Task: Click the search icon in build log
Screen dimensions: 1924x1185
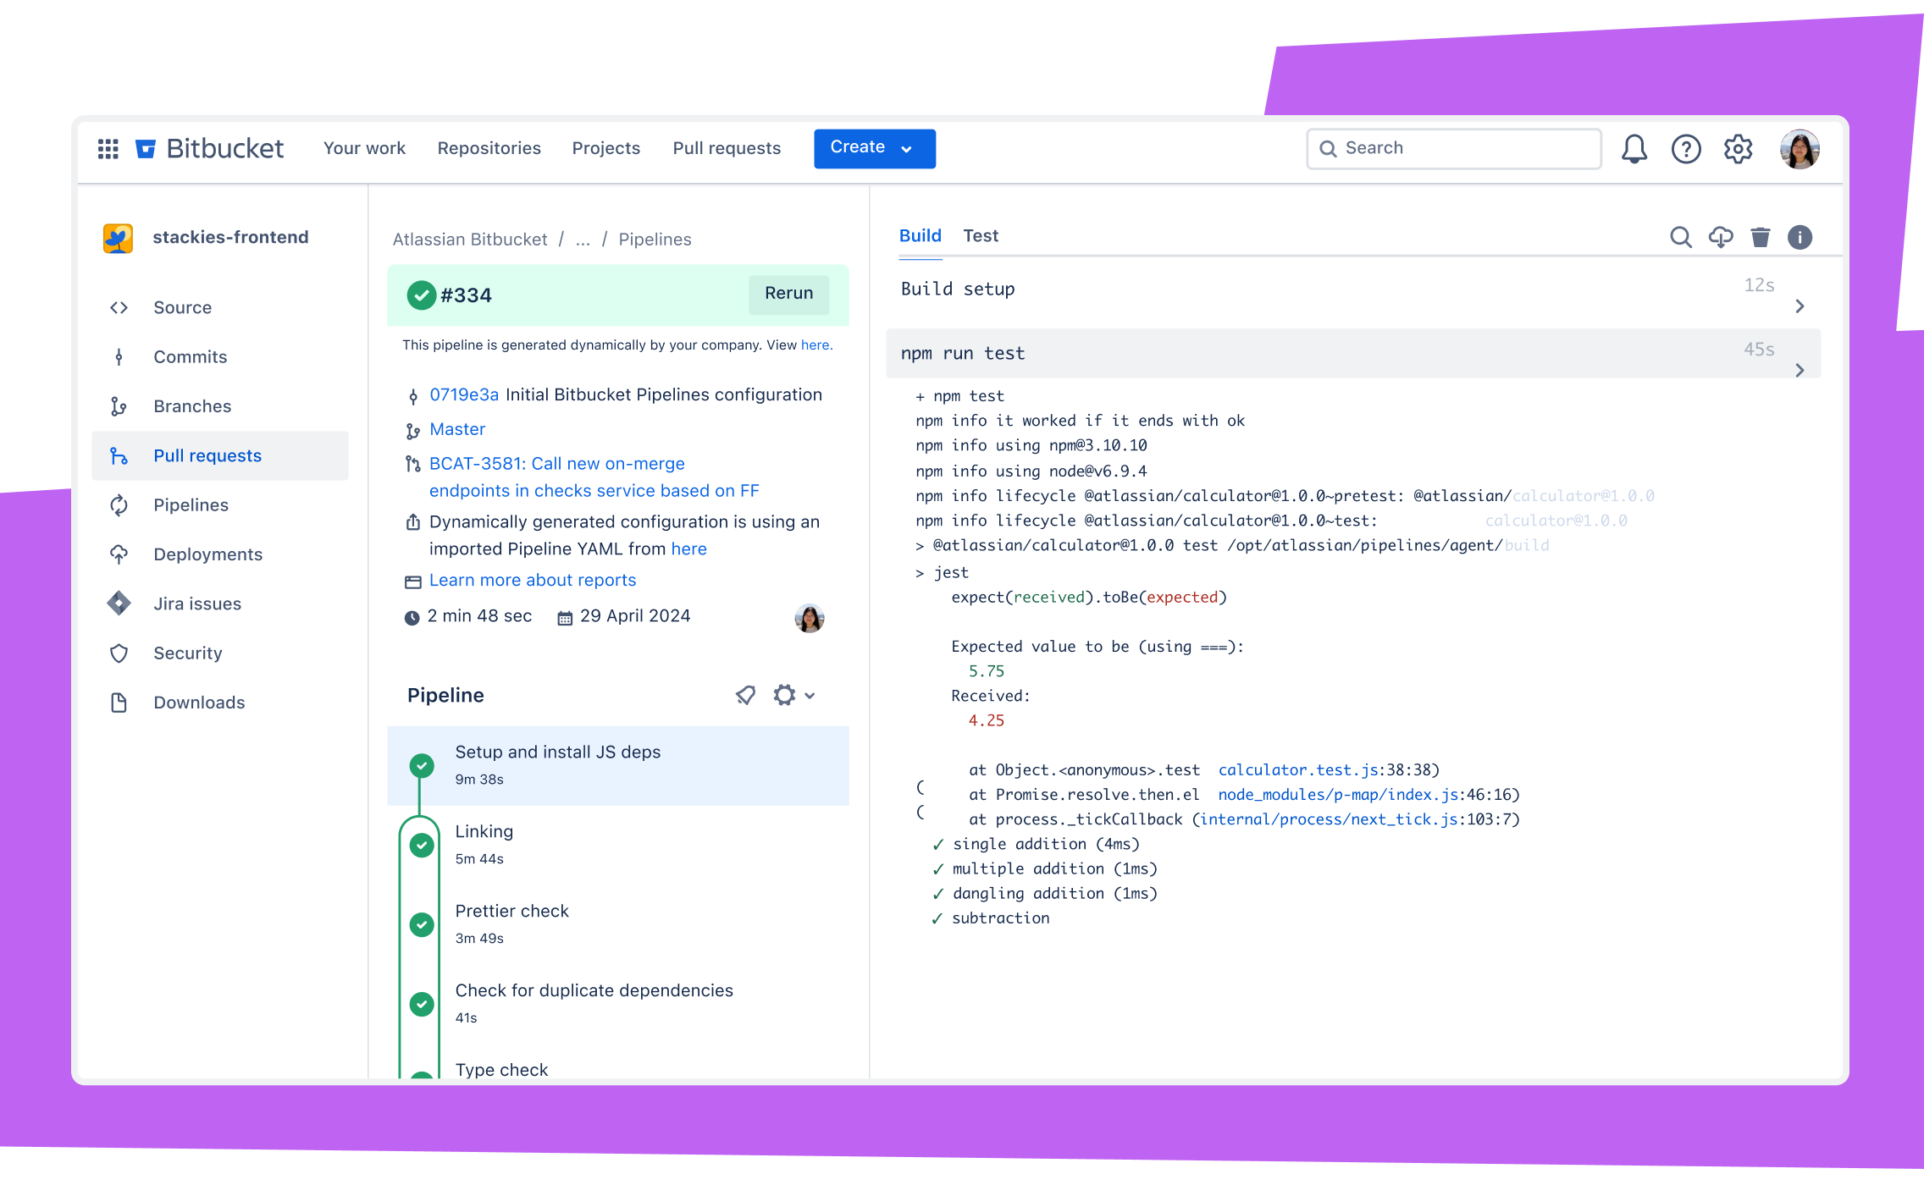Action: 1681,238
